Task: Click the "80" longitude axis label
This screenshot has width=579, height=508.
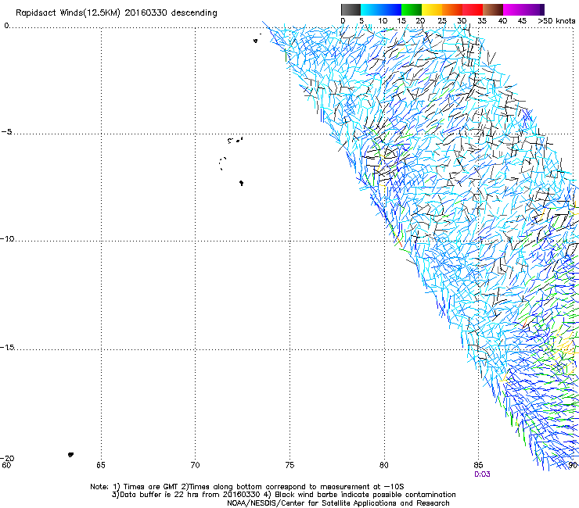Action: click(384, 465)
